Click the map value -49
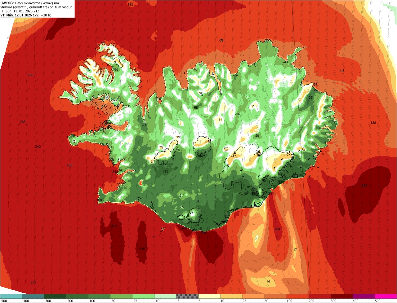The width and height of the screenshot is (397, 303). click(x=285, y=62)
